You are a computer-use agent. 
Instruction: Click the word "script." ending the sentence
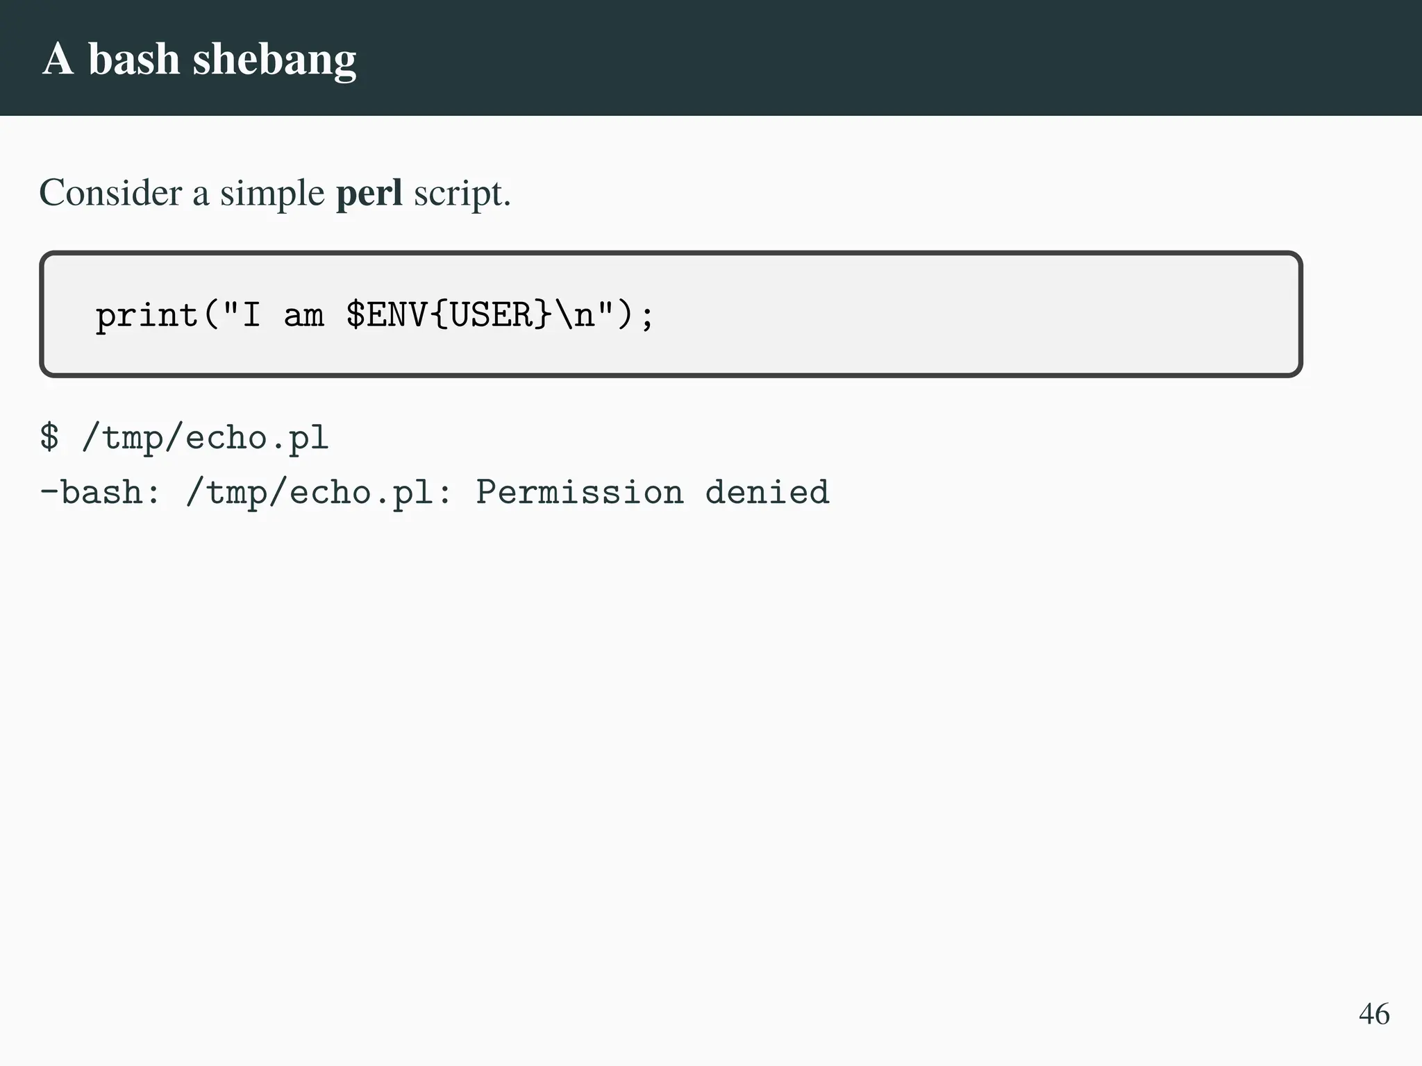(x=462, y=193)
